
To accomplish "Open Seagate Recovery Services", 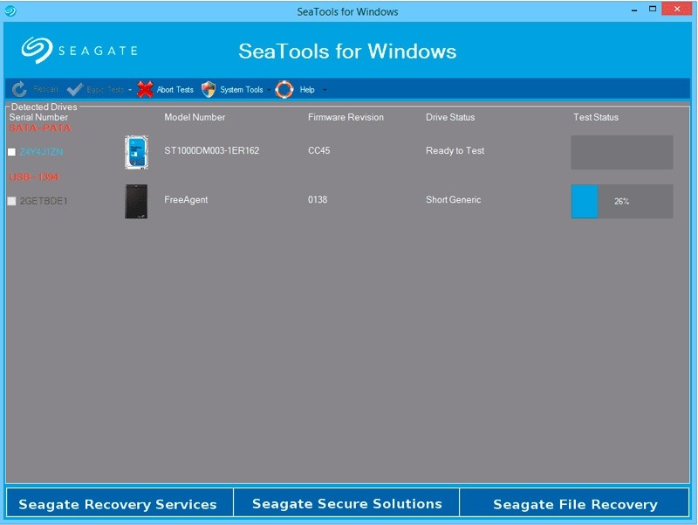I will (120, 502).
